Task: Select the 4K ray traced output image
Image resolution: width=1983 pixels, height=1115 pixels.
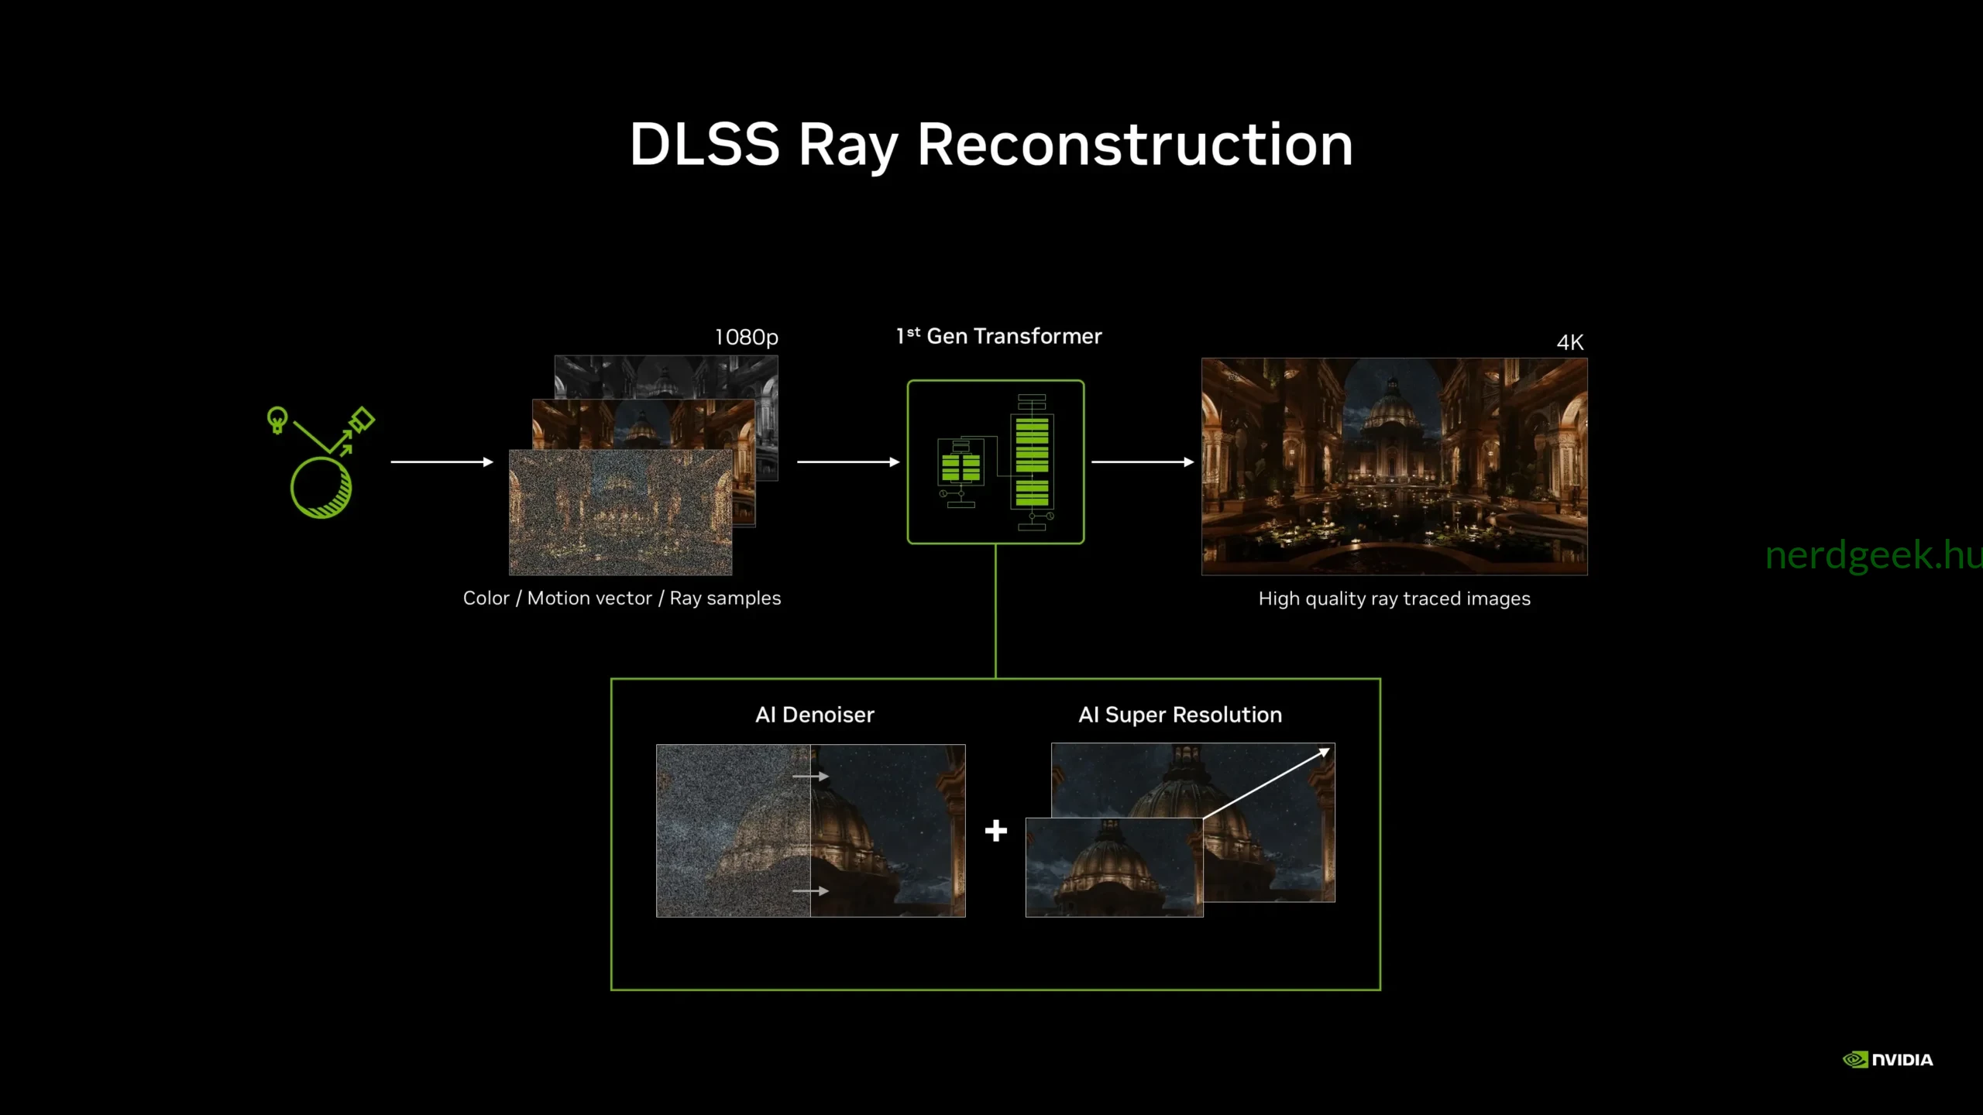Action: (x=1394, y=466)
